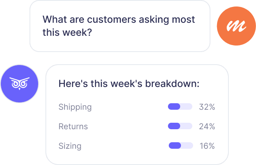The width and height of the screenshot is (256, 165).
Task: Click the "this week?" text line
Action: tap(67, 32)
